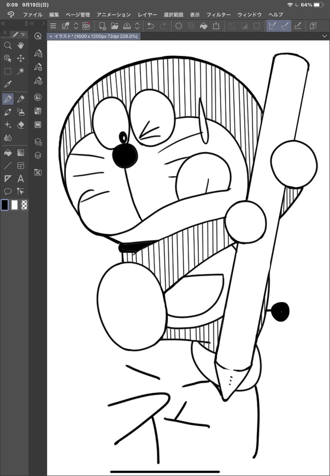Open the command bar hamburger menu
The image size is (330, 476).
(x=53, y=26)
